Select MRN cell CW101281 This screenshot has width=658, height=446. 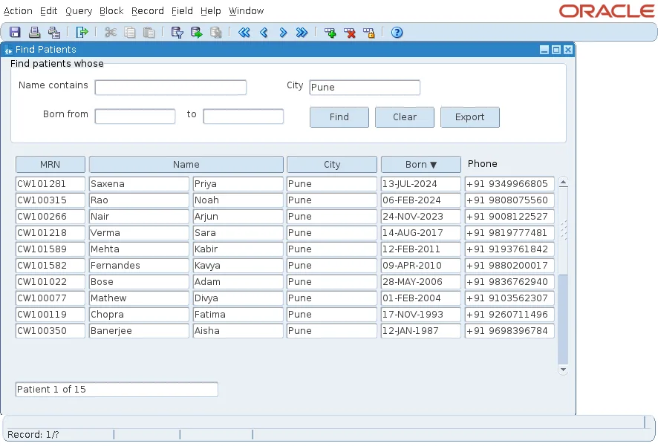(51, 184)
